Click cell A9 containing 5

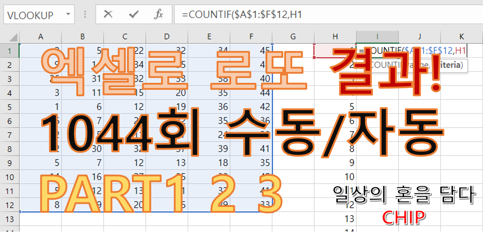coord(40,163)
